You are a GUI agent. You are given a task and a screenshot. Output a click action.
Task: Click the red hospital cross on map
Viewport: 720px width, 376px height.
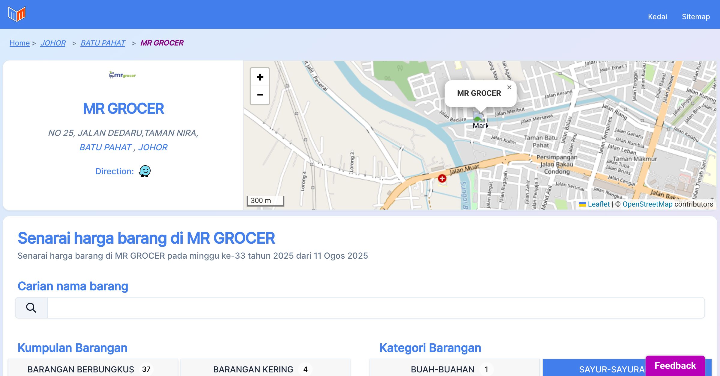pyautogui.click(x=442, y=178)
